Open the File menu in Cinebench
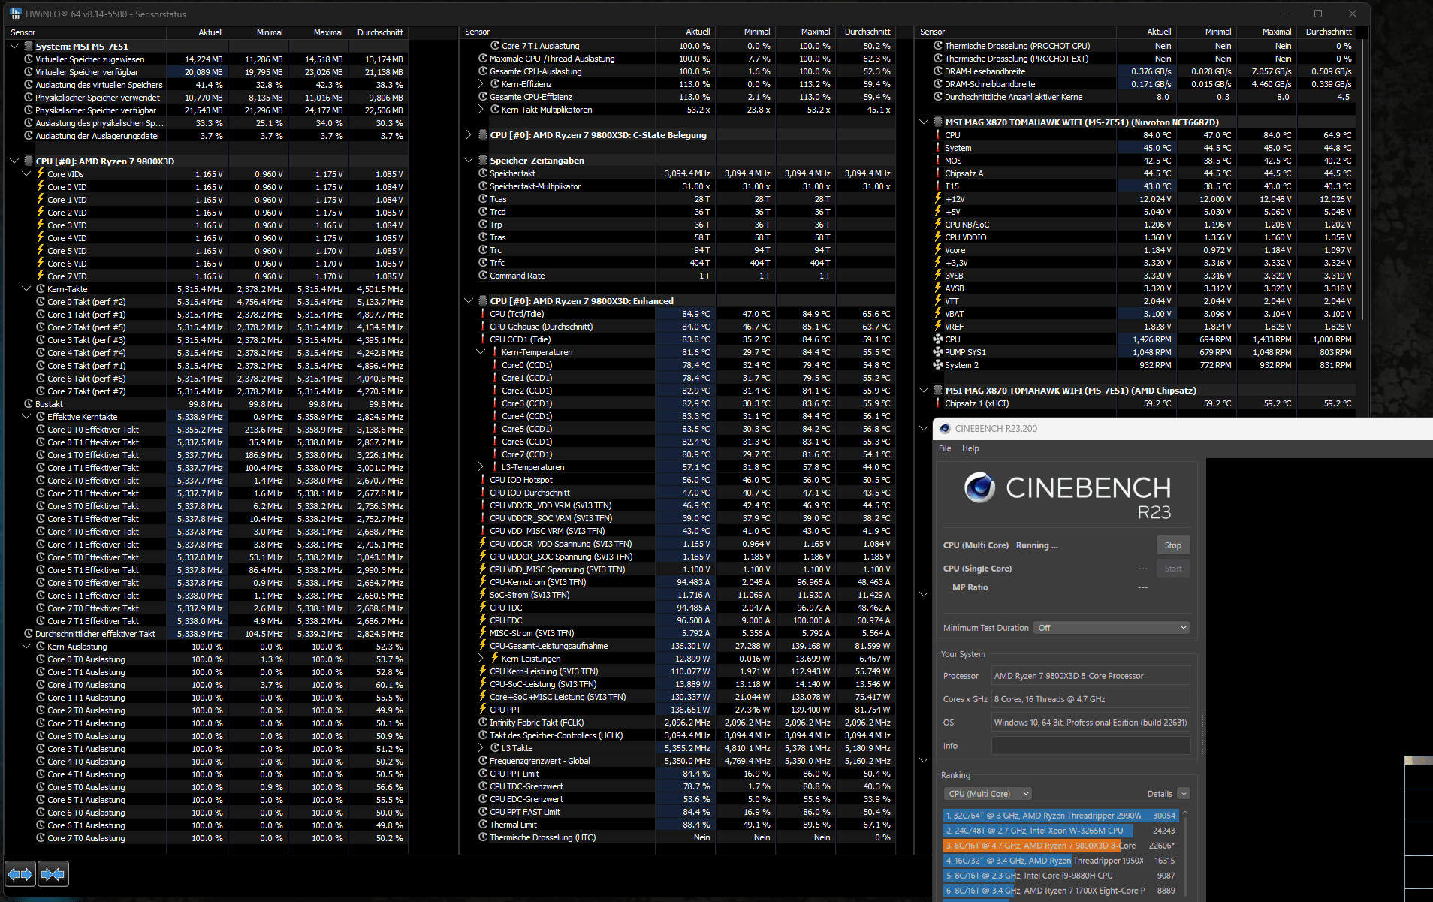 tap(945, 448)
